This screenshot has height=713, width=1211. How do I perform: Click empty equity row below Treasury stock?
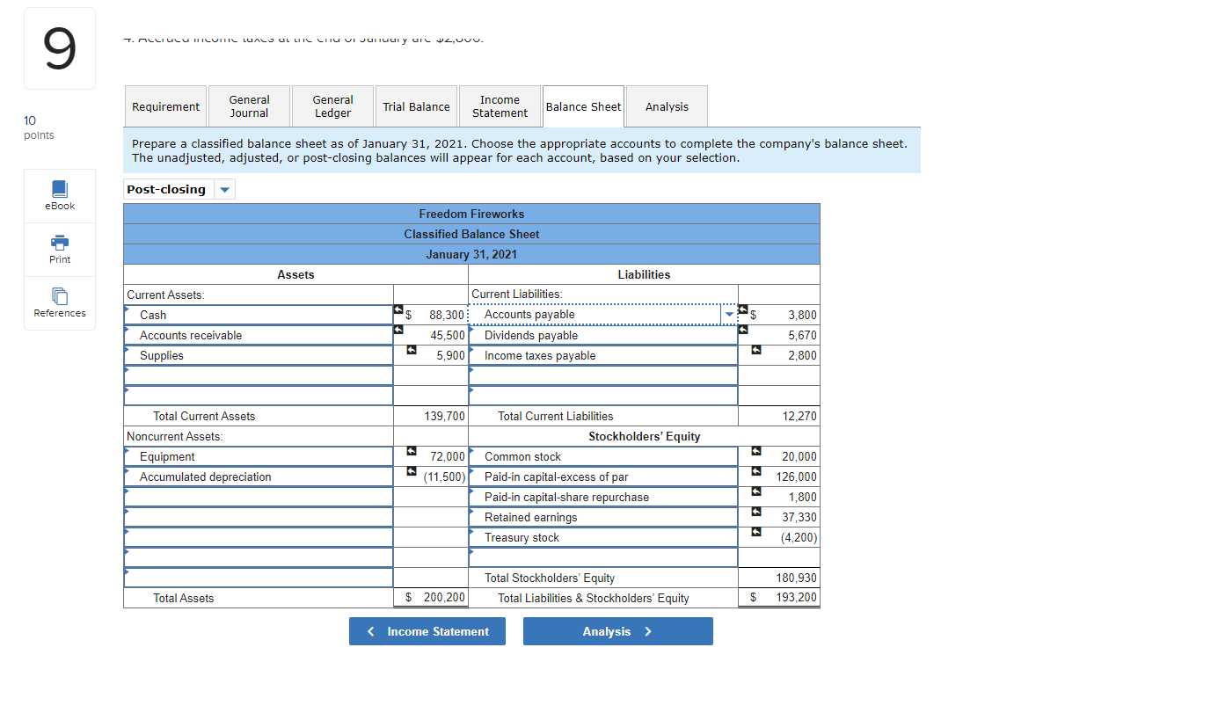[x=603, y=557]
